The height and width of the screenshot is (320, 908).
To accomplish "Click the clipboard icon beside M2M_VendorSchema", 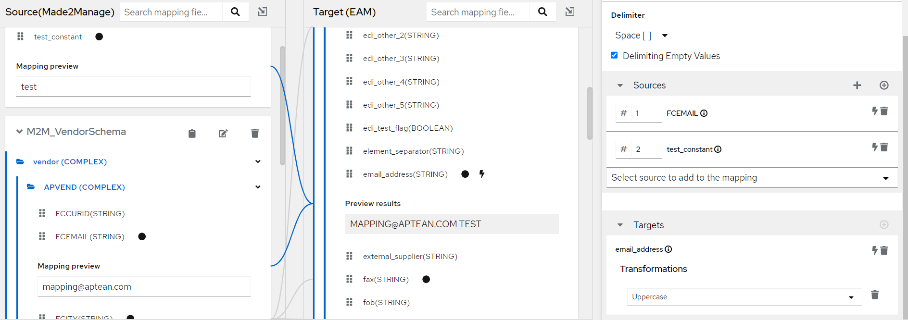I will 192,134.
